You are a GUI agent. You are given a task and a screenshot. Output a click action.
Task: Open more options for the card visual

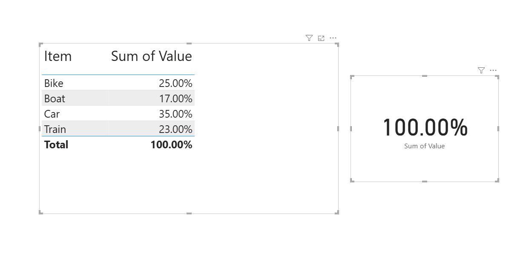(493, 70)
